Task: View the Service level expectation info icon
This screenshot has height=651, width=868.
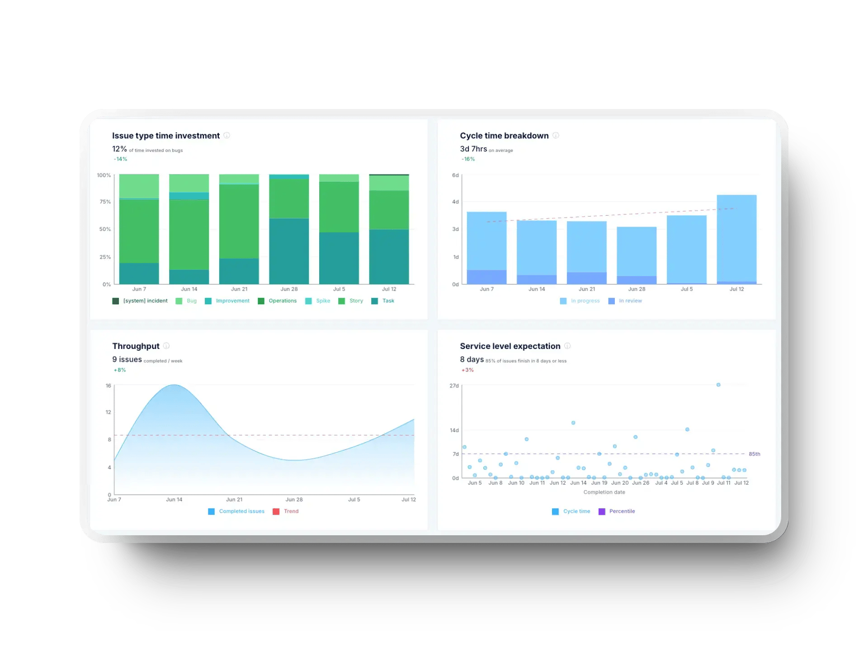Action: [x=568, y=346]
